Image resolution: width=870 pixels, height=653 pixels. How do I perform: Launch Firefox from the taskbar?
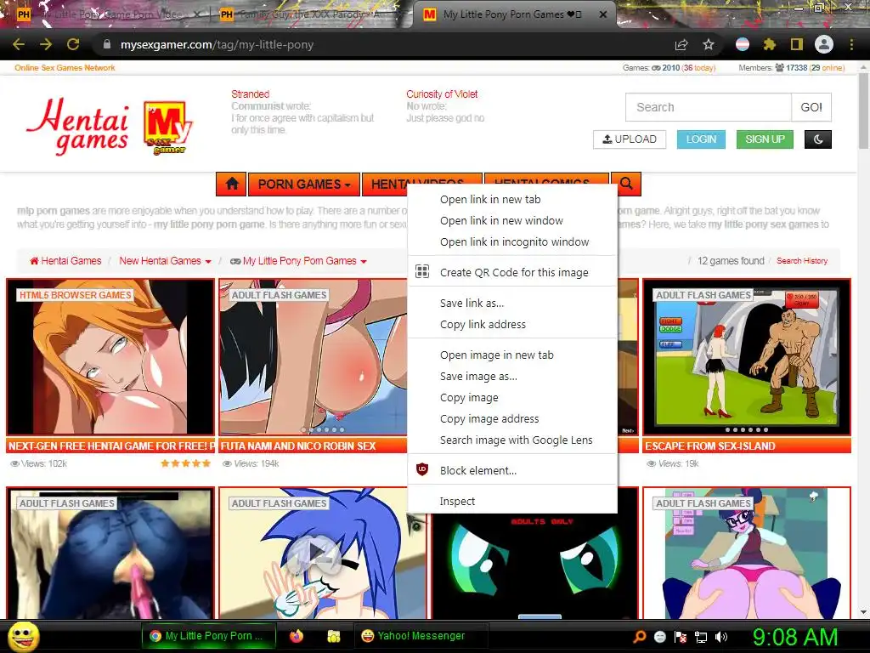point(297,636)
